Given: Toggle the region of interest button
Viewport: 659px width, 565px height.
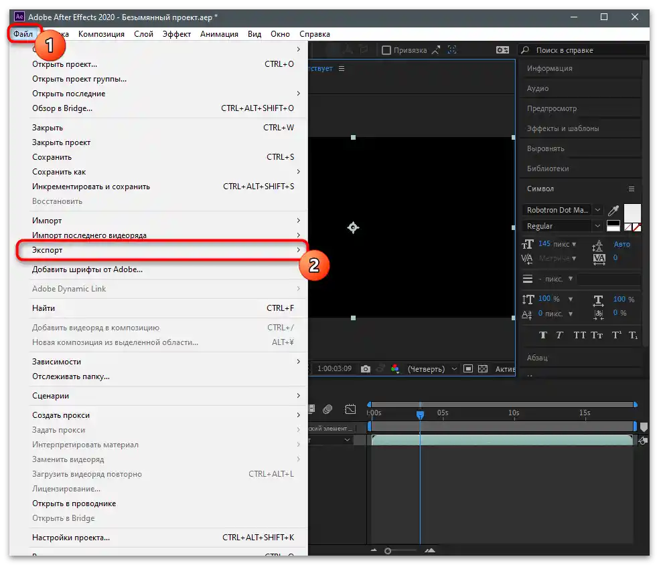Looking at the screenshot, I should click(x=468, y=369).
